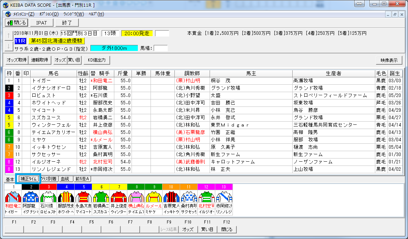Open the 買い目 toolbar button

[74, 60]
